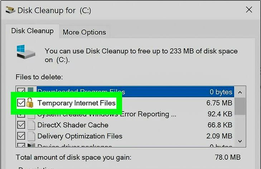Toggle the Delivery Optimization Files checkbox
This screenshot has height=169, width=261.
coord(21,136)
